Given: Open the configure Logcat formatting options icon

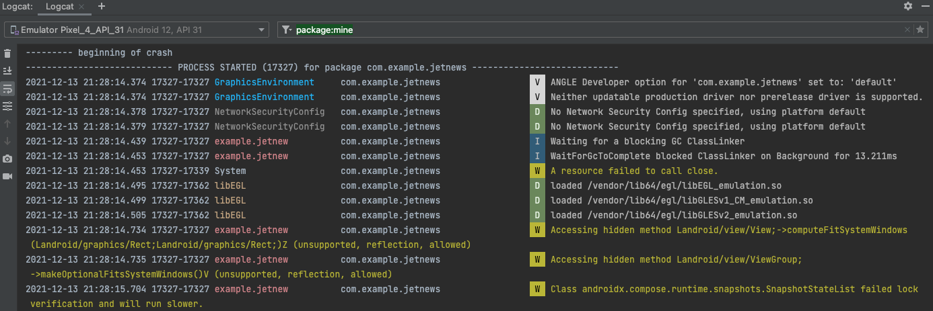Looking at the screenshot, I should 7,106.
